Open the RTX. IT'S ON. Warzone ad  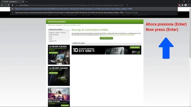click(x=59, y=97)
